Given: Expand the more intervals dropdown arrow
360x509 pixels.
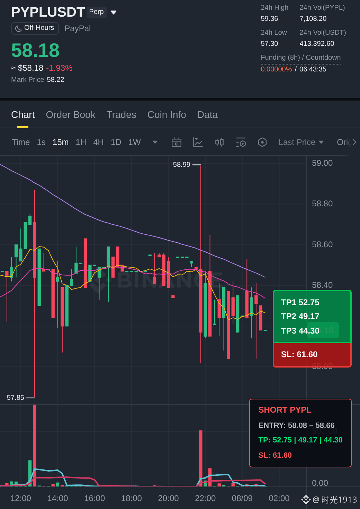Looking at the screenshot, I should coord(155,142).
